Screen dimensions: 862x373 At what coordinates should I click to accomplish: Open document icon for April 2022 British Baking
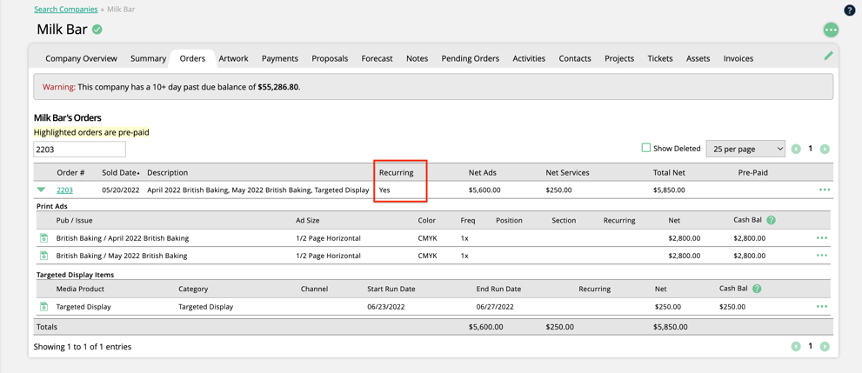click(x=43, y=238)
